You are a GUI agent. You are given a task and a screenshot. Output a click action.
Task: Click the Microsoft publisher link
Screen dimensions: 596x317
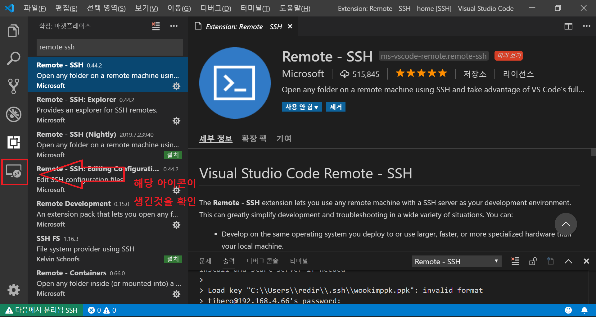[303, 74]
